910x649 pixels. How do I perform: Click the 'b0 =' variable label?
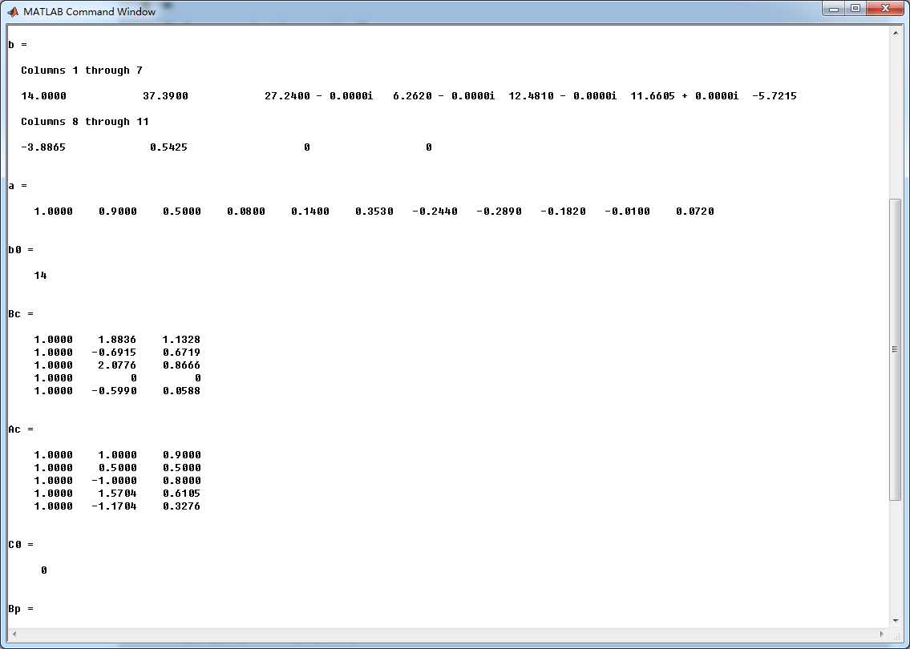tap(21, 250)
